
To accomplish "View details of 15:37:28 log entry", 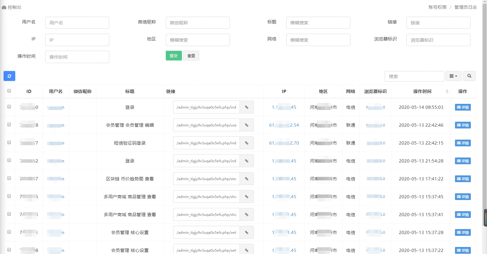I will 463,233.
